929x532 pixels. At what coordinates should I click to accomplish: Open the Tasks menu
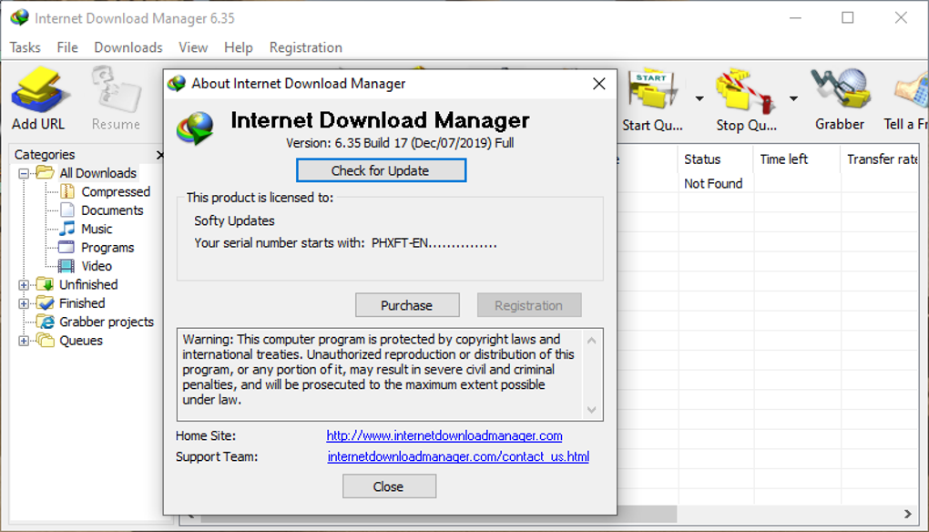point(26,47)
